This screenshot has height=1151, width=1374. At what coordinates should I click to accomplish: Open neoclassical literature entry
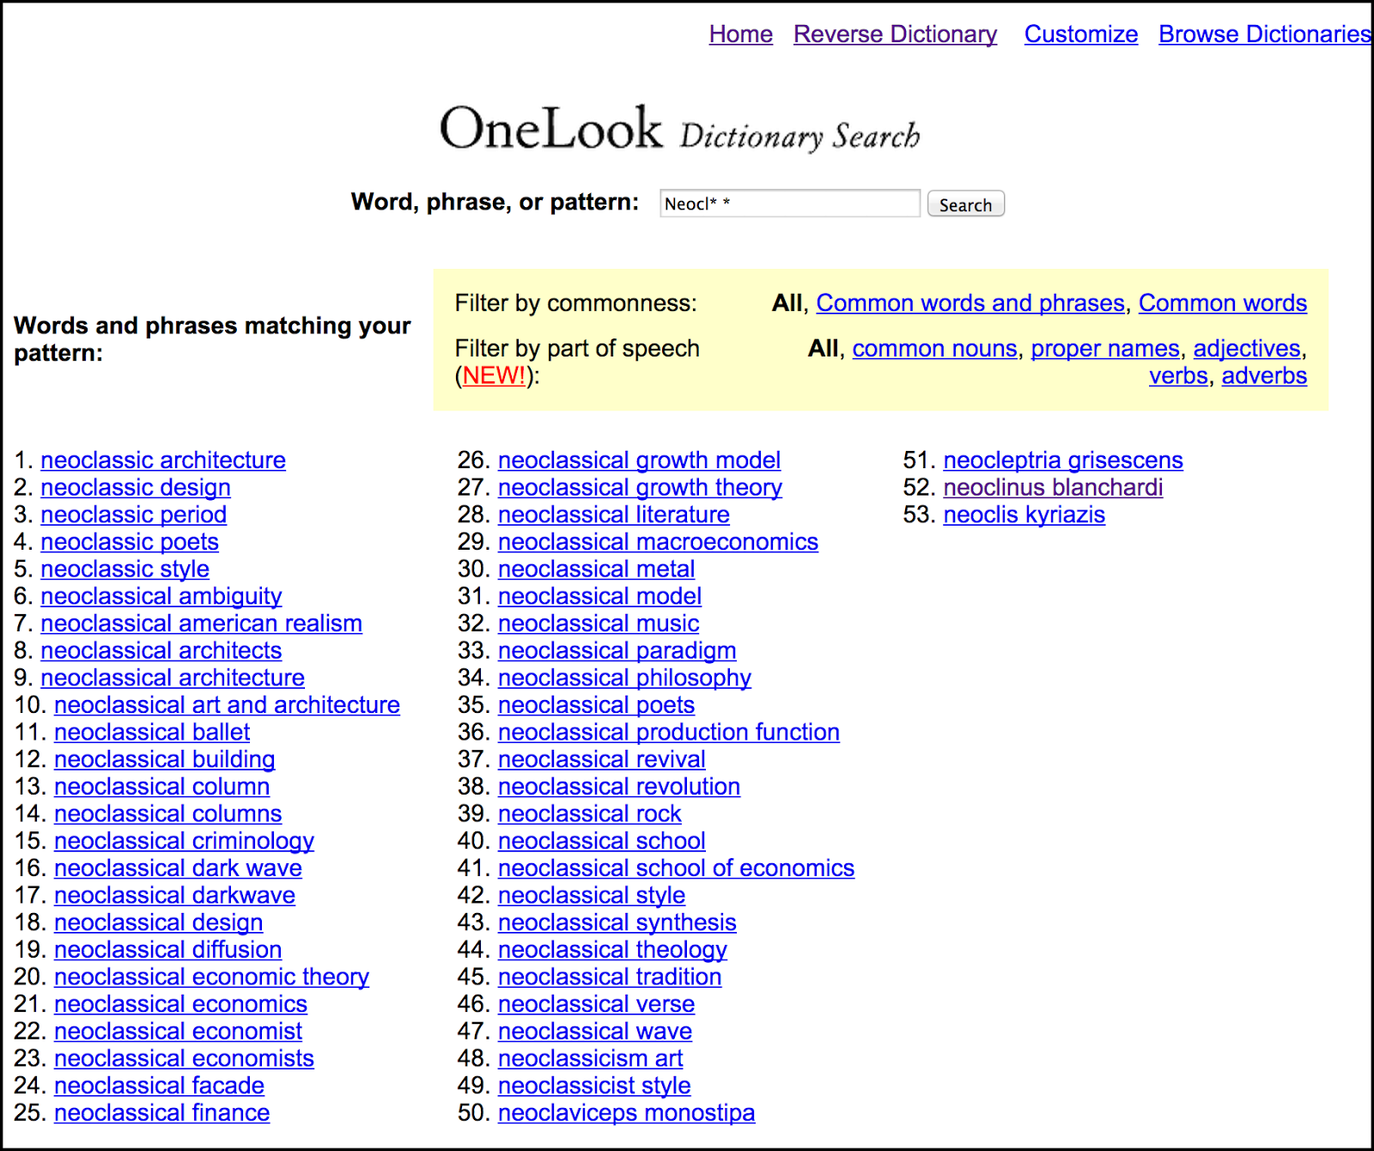click(x=614, y=515)
